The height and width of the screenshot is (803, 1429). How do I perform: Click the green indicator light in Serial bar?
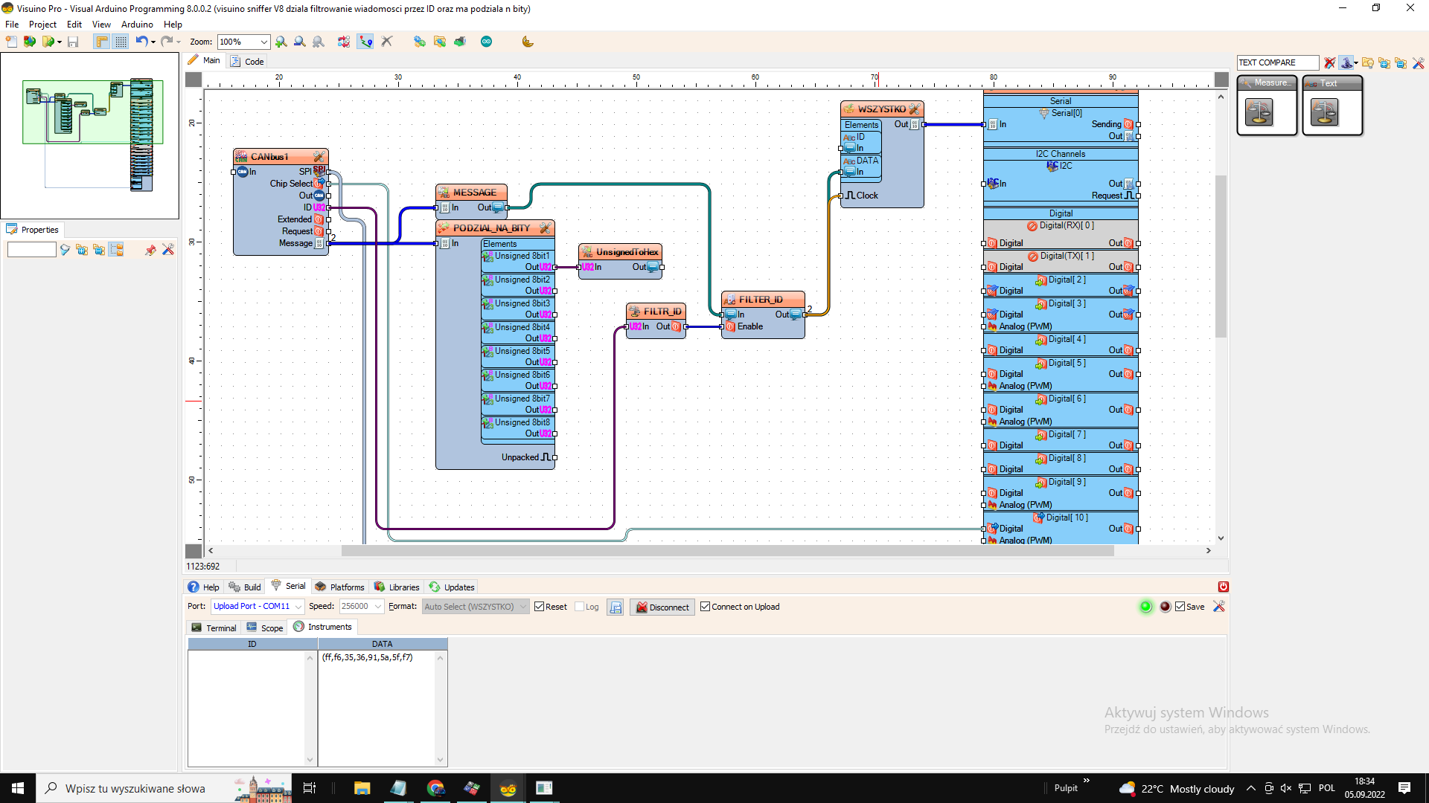pyautogui.click(x=1146, y=607)
